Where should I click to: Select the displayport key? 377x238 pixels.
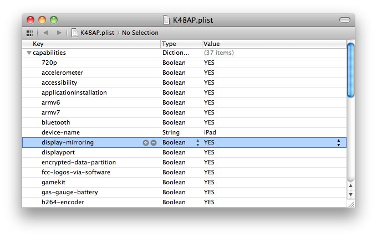[58, 153]
